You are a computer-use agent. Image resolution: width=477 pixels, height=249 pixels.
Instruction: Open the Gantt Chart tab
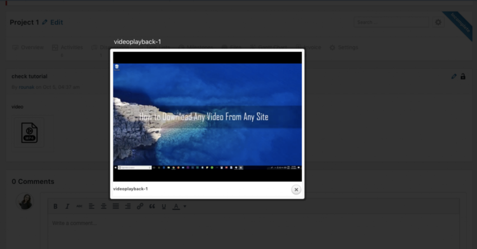point(268,47)
